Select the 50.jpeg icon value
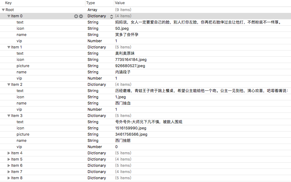The height and width of the screenshot is (182, 291). coord(122,28)
